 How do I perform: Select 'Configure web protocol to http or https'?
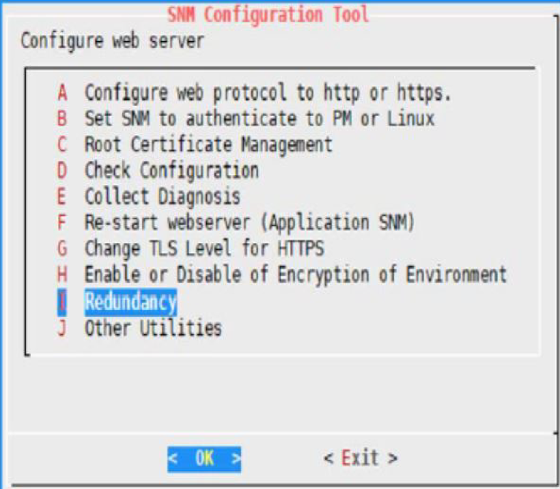(268, 92)
